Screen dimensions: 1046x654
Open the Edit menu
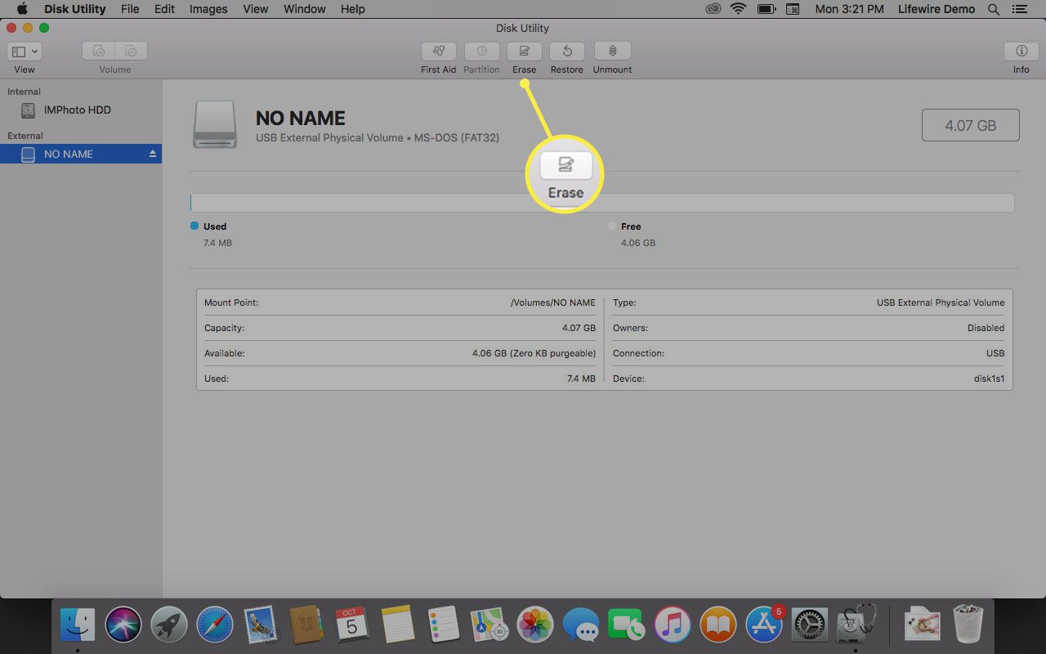point(164,9)
